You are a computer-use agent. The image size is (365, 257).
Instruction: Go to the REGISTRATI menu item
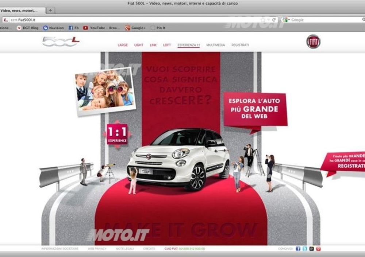click(x=240, y=45)
